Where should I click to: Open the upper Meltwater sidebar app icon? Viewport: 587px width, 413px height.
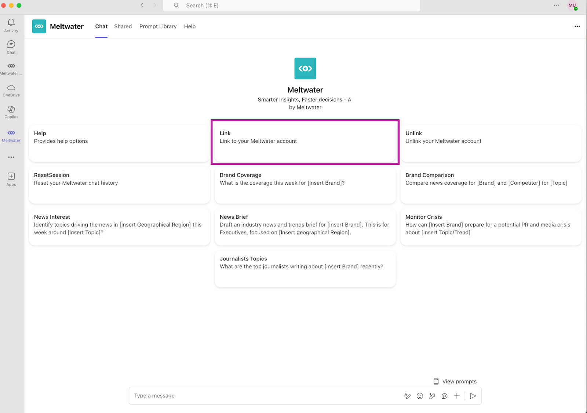tap(11, 69)
